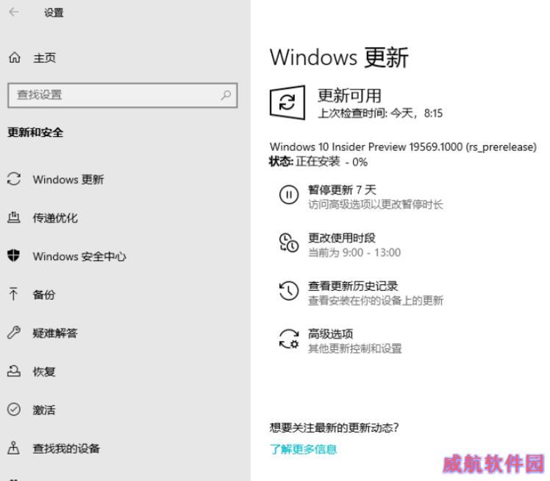Open 疑难解答 in the sidebar
Screen dimensions: 550x481
(55, 333)
